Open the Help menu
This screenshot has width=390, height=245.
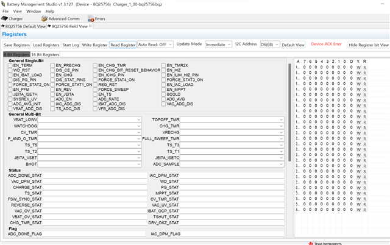tap(50, 11)
